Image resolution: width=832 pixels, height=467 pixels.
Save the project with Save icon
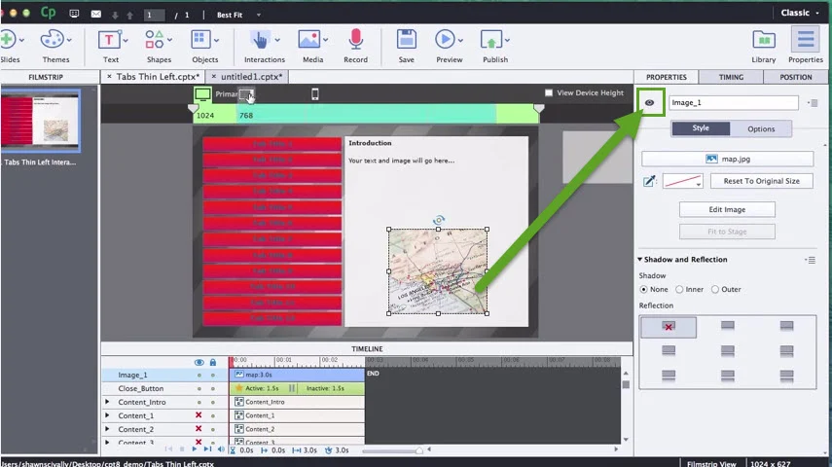(406, 40)
